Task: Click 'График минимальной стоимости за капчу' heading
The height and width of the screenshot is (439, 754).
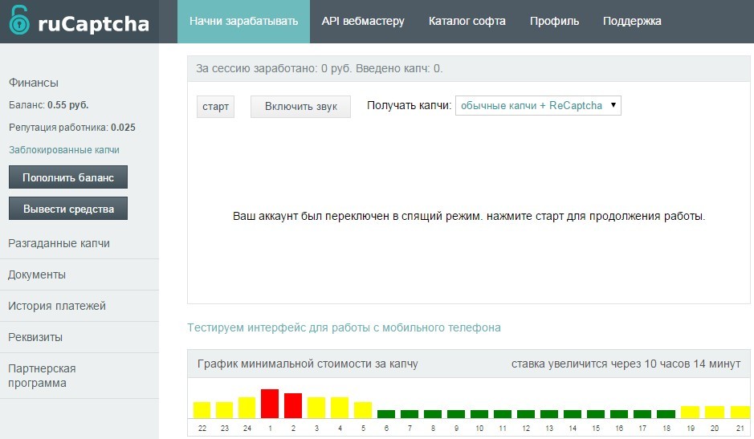Action: point(308,364)
